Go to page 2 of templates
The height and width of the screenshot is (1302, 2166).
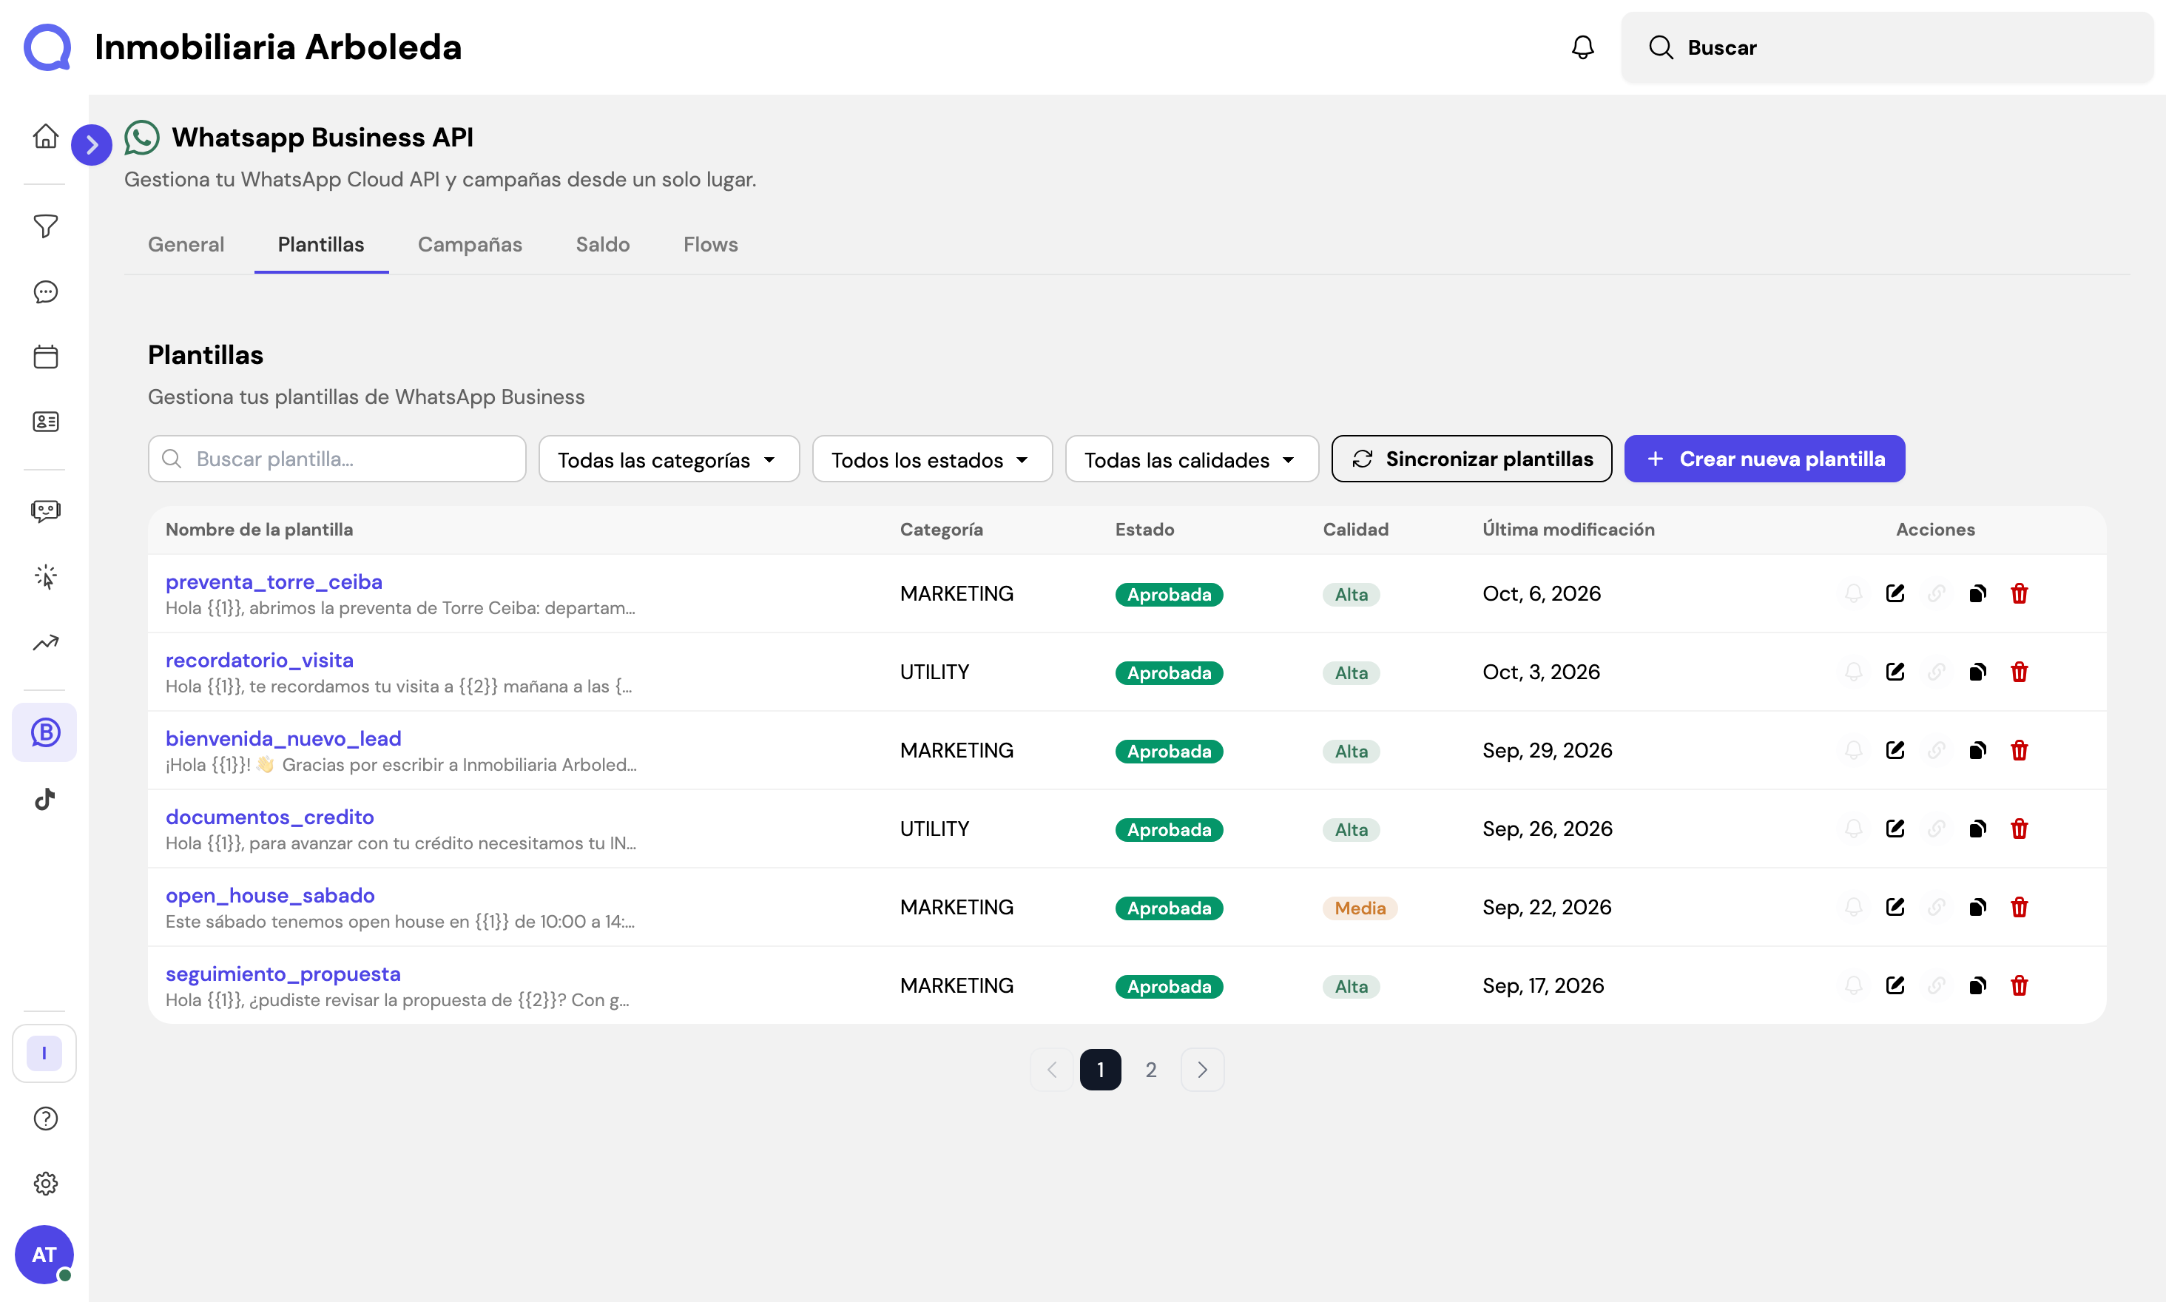click(1151, 1070)
